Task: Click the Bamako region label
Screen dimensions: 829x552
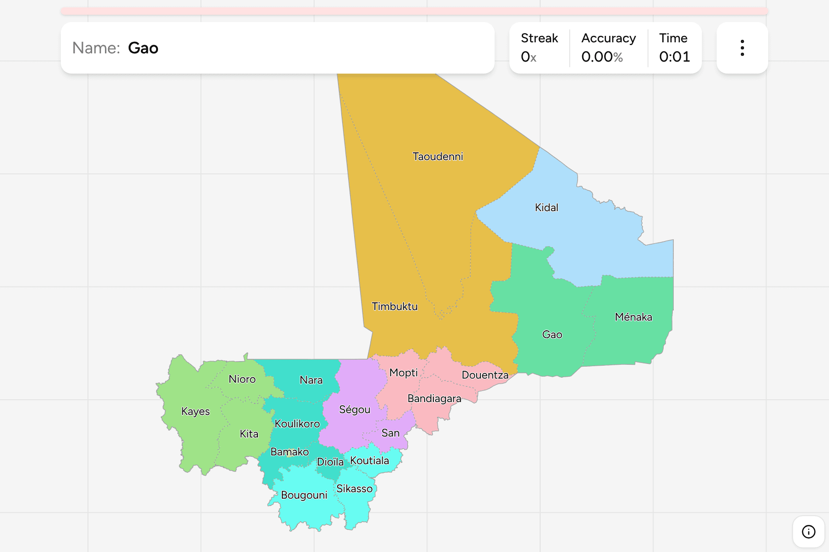Action: pos(289,452)
